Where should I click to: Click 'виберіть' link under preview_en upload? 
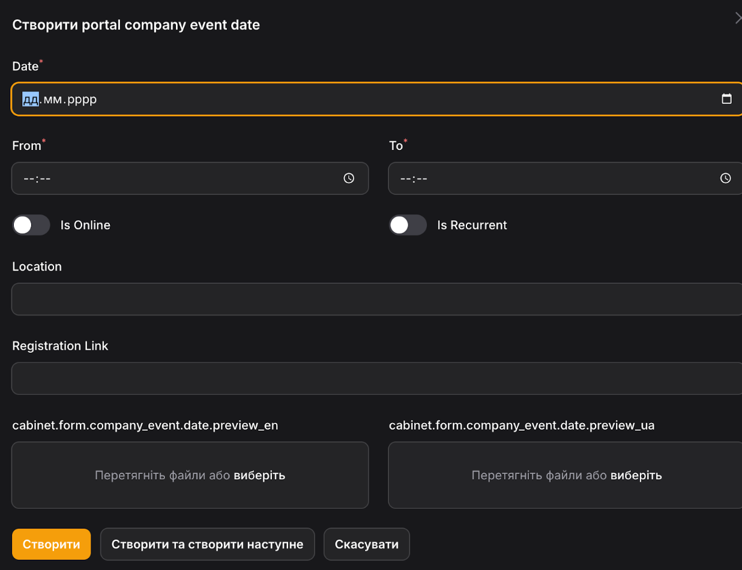point(259,475)
